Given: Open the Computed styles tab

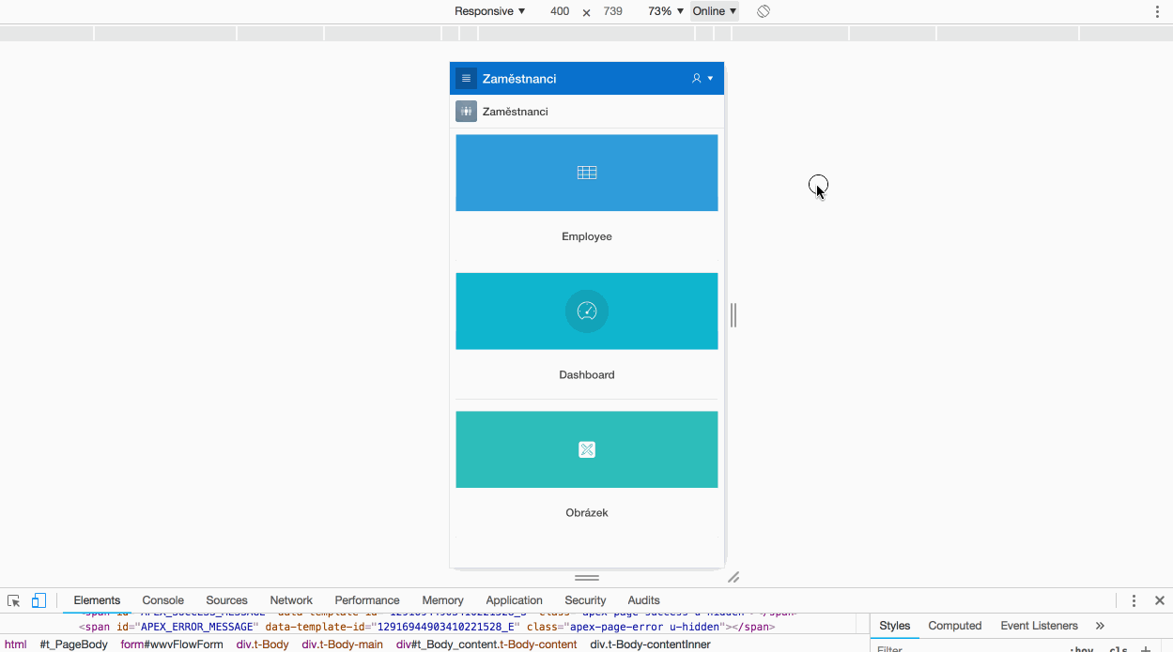Looking at the screenshot, I should [954, 626].
